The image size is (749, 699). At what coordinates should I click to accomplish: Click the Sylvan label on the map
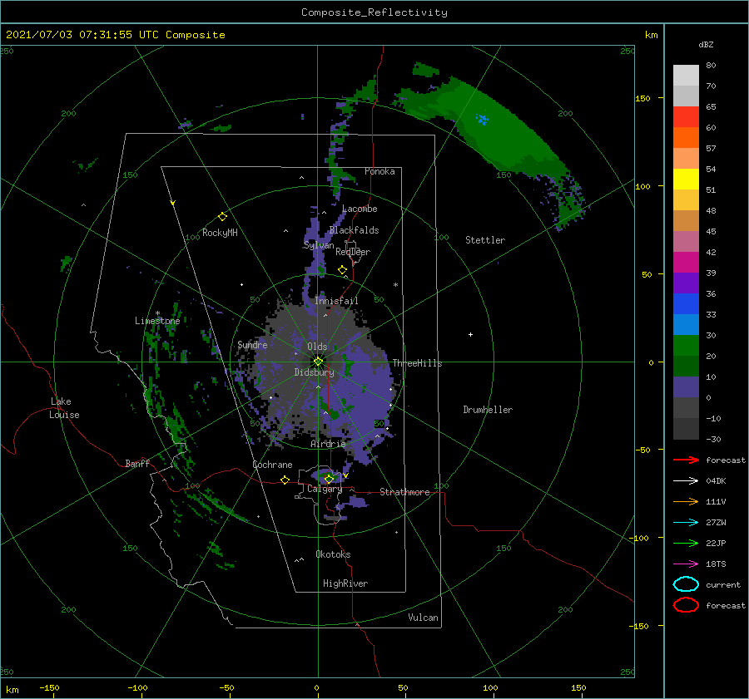319,245
